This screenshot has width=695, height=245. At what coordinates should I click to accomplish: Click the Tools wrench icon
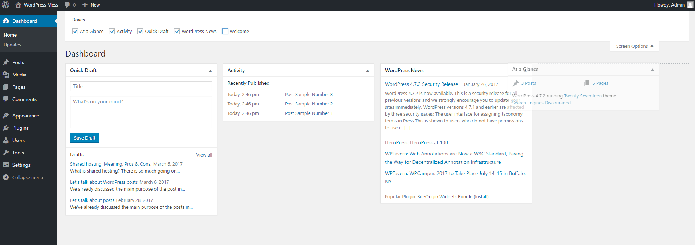click(6, 153)
